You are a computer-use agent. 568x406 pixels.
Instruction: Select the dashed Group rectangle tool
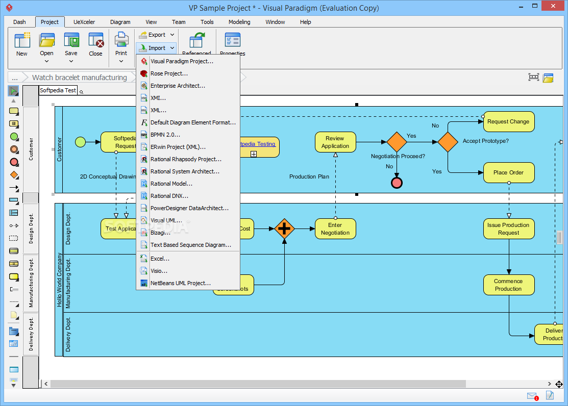[14, 238]
